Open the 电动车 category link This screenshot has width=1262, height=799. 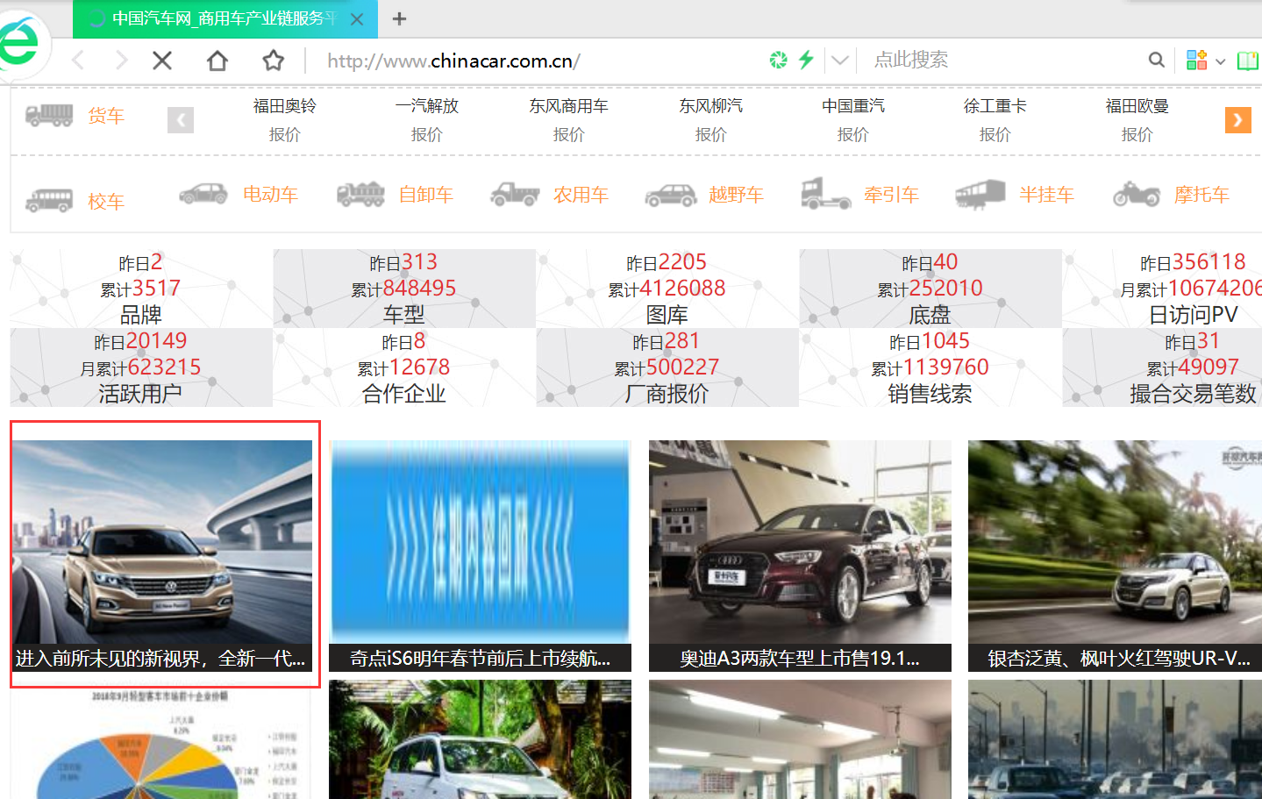tap(270, 195)
